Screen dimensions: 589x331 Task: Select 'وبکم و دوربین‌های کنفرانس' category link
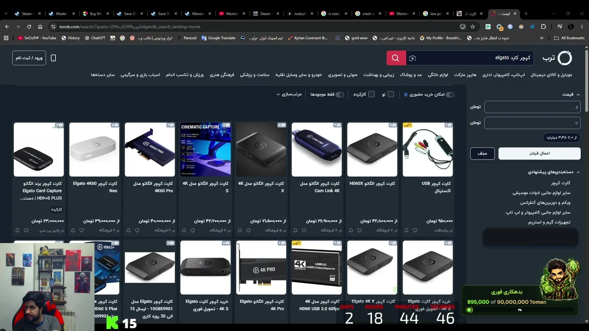[545, 203]
